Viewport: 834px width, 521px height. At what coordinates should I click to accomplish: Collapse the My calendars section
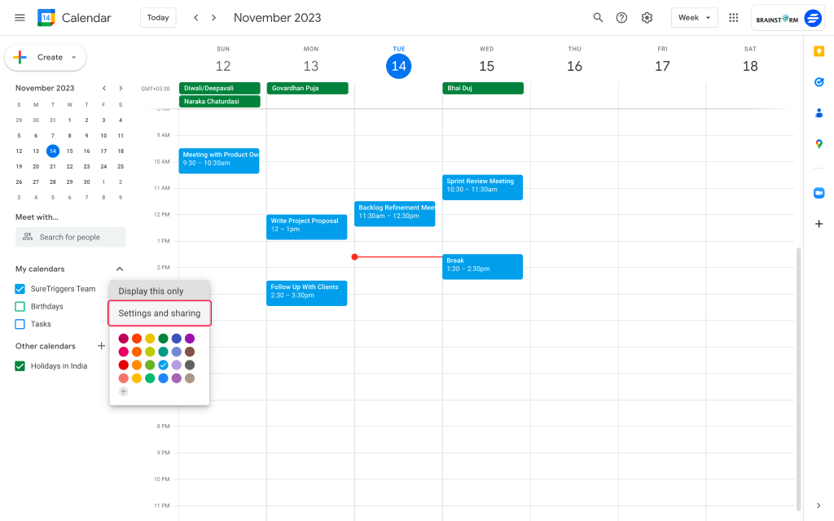pos(119,269)
